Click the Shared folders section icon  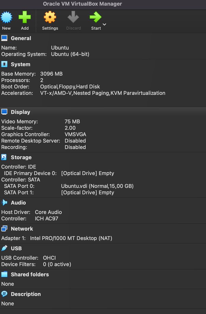coord(5,274)
